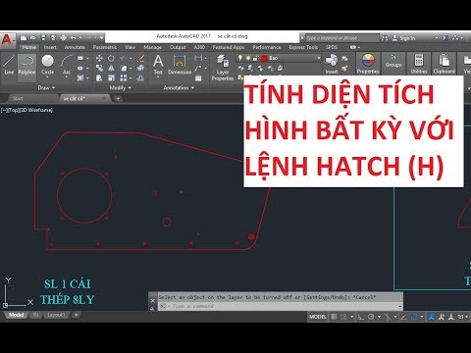This screenshot has width=471, height=353.
Task: Open the Quick Access toolbar customize dropdown
Action: [101, 38]
